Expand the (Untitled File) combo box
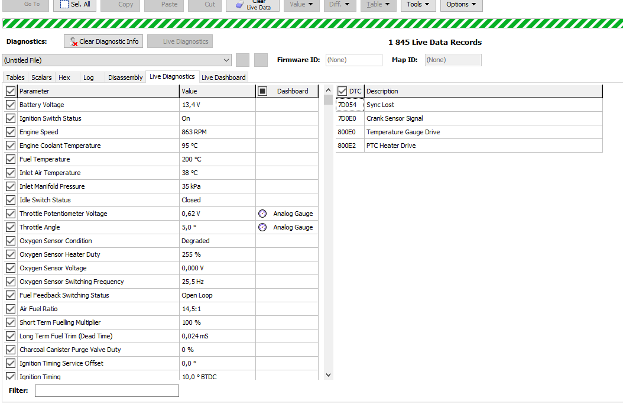The width and height of the screenshot is (623, 407). click(227, 60)
